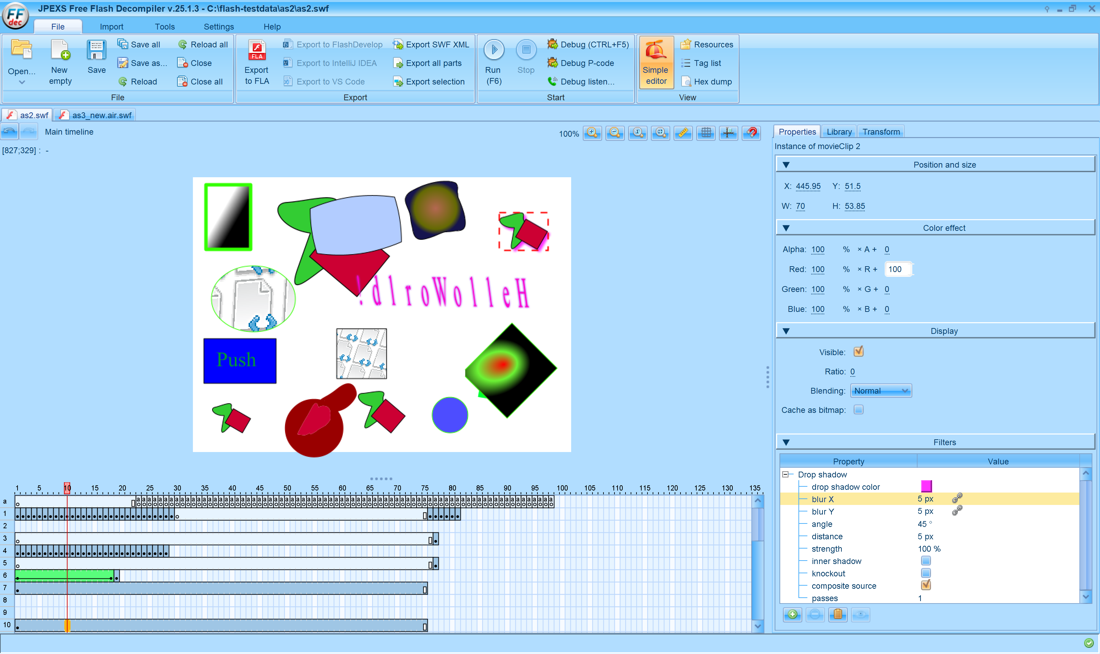Enable knockout checkbox
1100x654 pixels.
926,573
